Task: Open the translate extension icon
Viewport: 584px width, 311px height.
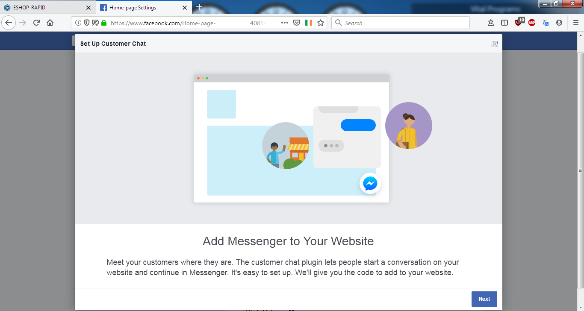Action: pos(546,23)
